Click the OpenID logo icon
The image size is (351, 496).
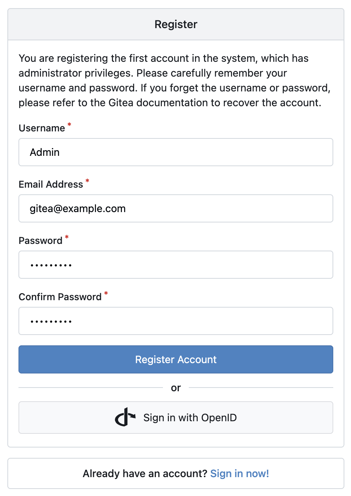125,417
